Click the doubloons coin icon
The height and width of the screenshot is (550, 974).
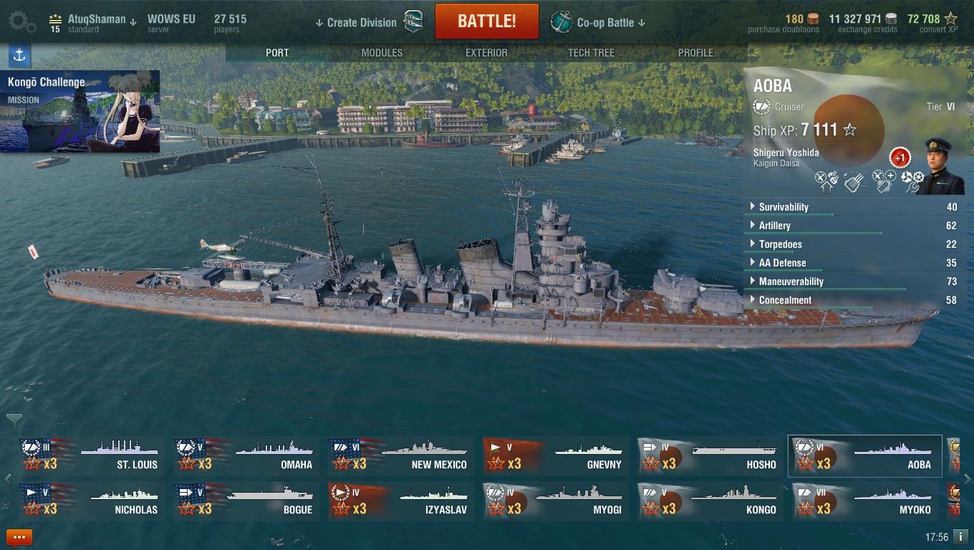click(813, 19)
